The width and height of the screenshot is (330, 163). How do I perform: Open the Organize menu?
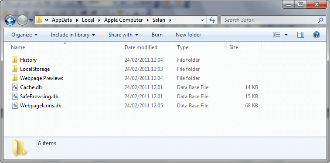pyautogui.click(x=24, y=35)
